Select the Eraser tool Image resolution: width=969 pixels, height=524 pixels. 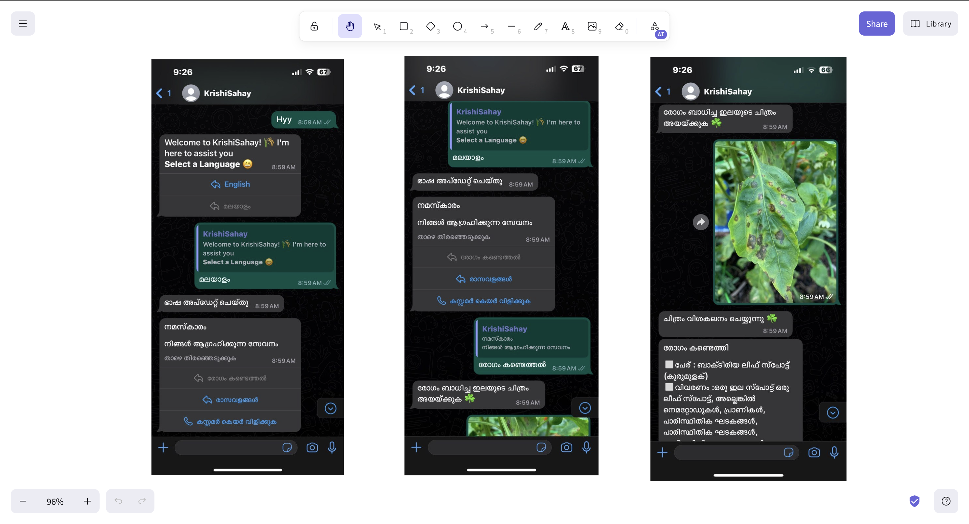coord(619,26)
